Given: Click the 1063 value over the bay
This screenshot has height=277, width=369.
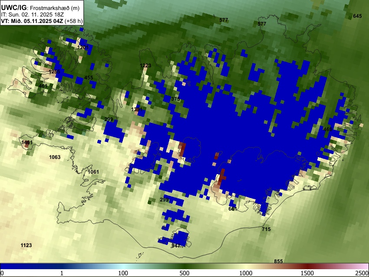Looking at the screenshot, I should click(x=55, y=157).
